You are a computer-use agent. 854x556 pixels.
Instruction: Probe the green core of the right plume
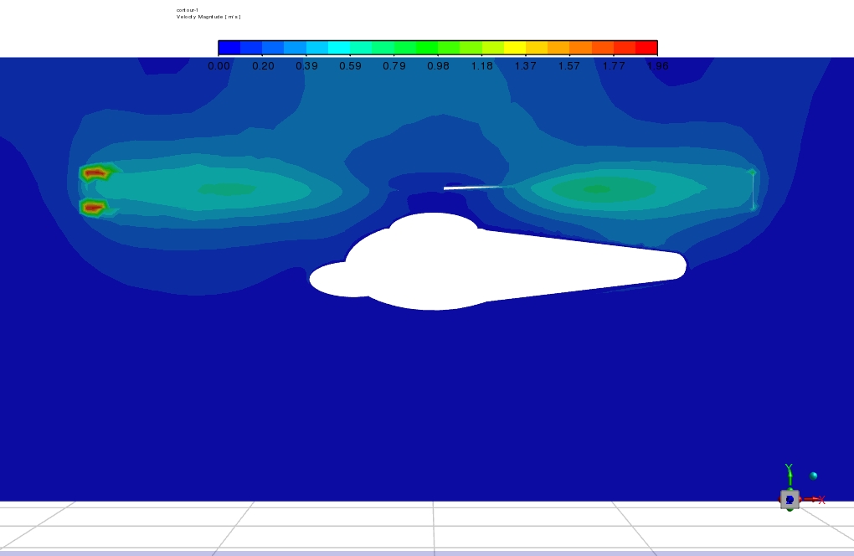(x=596, y=189)
